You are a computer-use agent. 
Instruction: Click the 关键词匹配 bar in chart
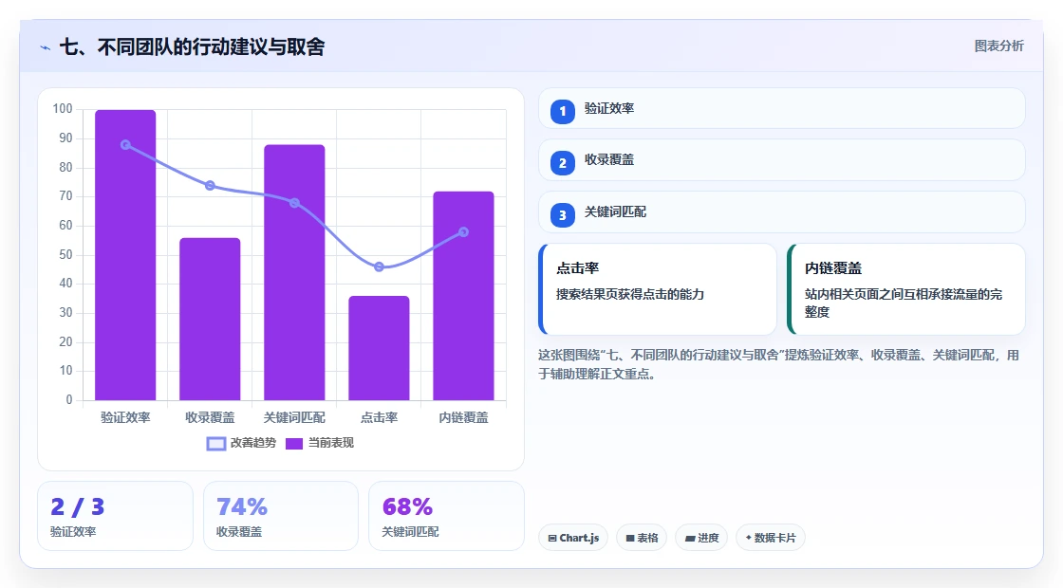tap(294, 272)
